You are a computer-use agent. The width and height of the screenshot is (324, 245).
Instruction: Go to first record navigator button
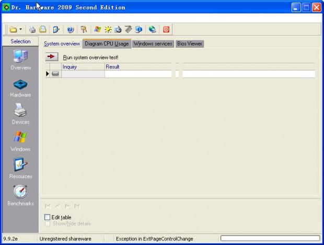click(x=48, y=206)
